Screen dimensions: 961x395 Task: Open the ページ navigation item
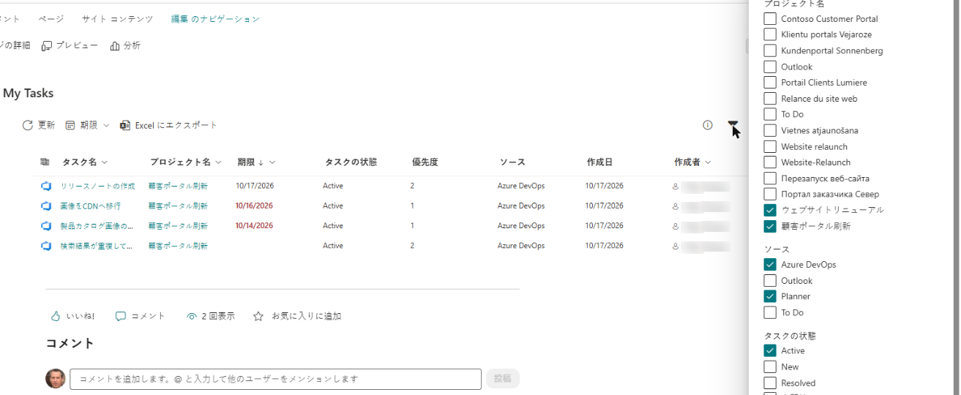[50, 19]
